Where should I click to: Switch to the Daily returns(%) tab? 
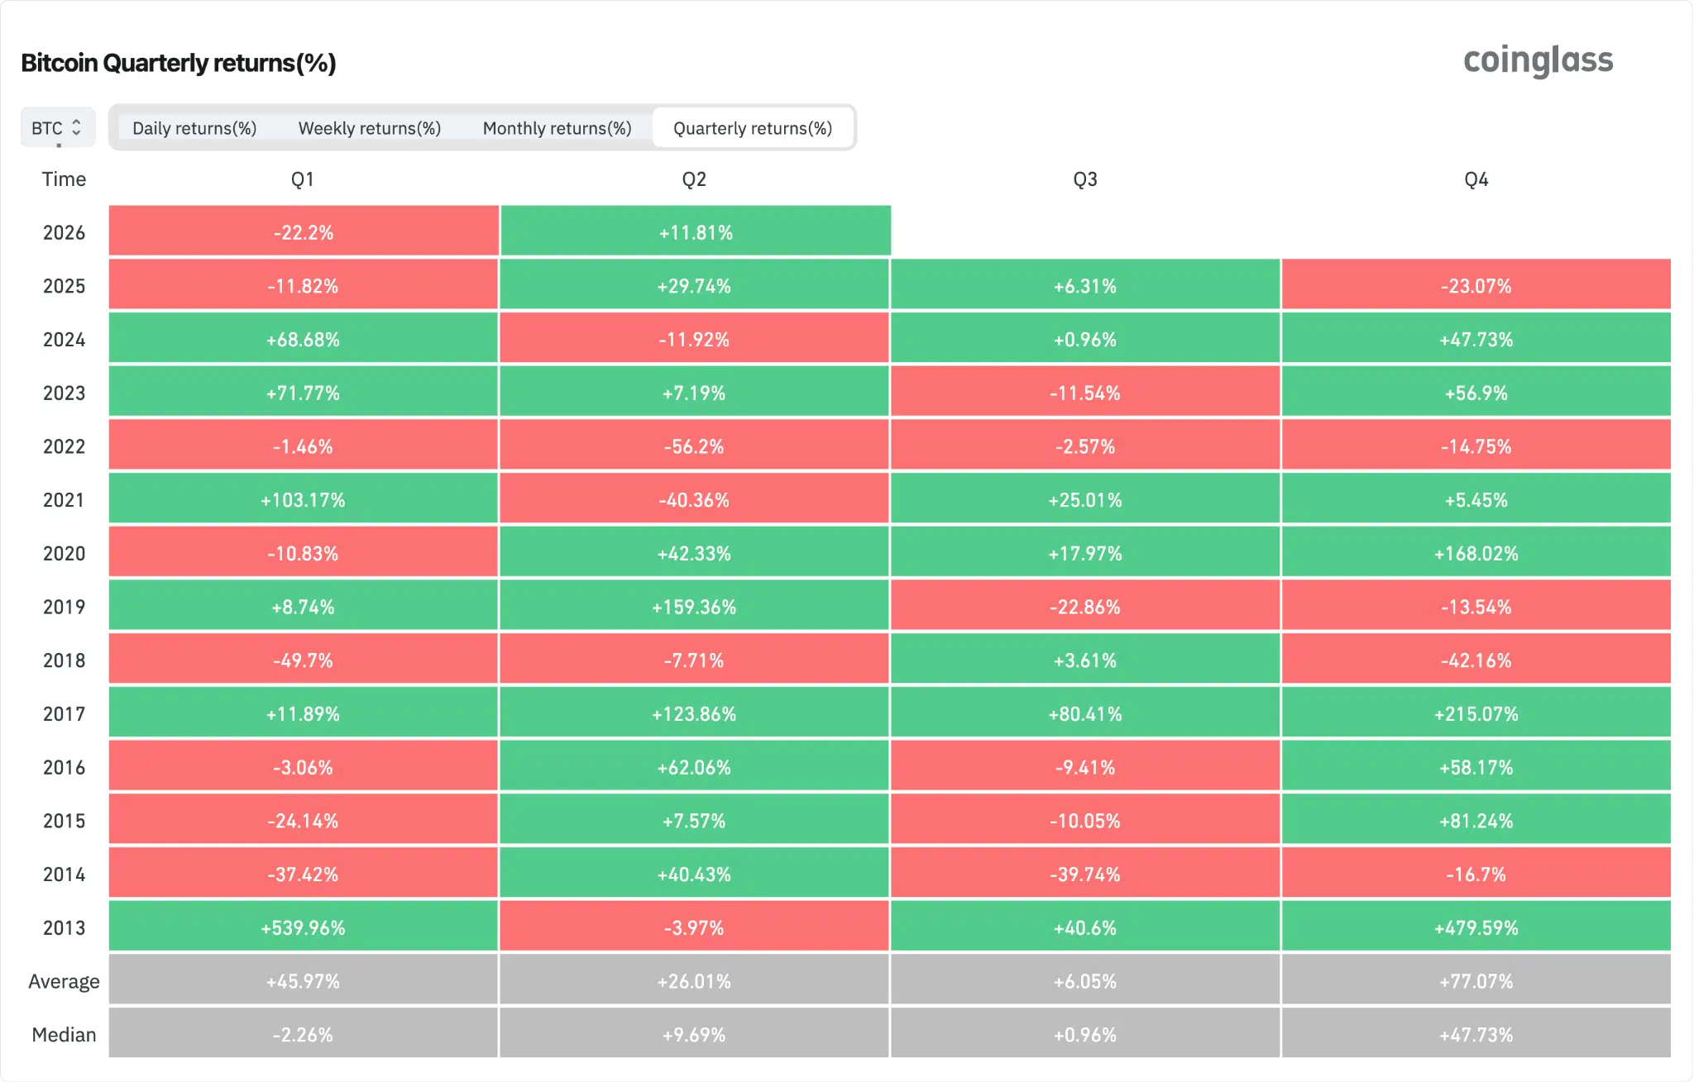[195, 128]
